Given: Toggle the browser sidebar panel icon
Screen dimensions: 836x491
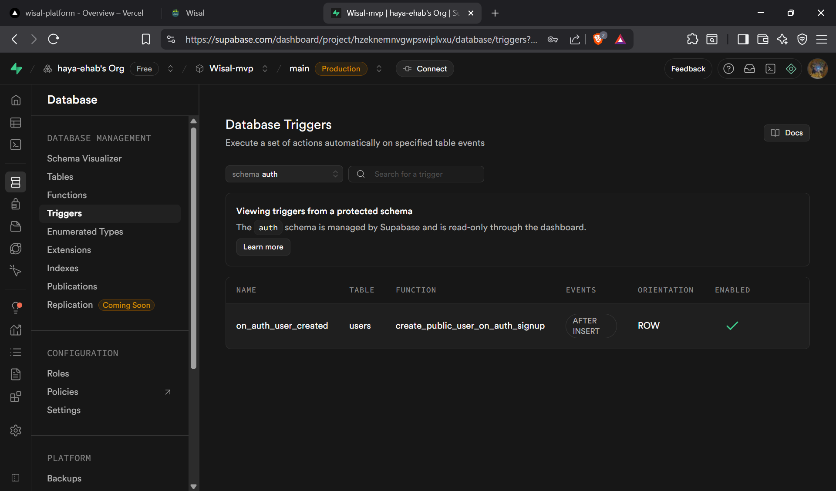Looking at the screenshot, I should click(x=743, y=39).
